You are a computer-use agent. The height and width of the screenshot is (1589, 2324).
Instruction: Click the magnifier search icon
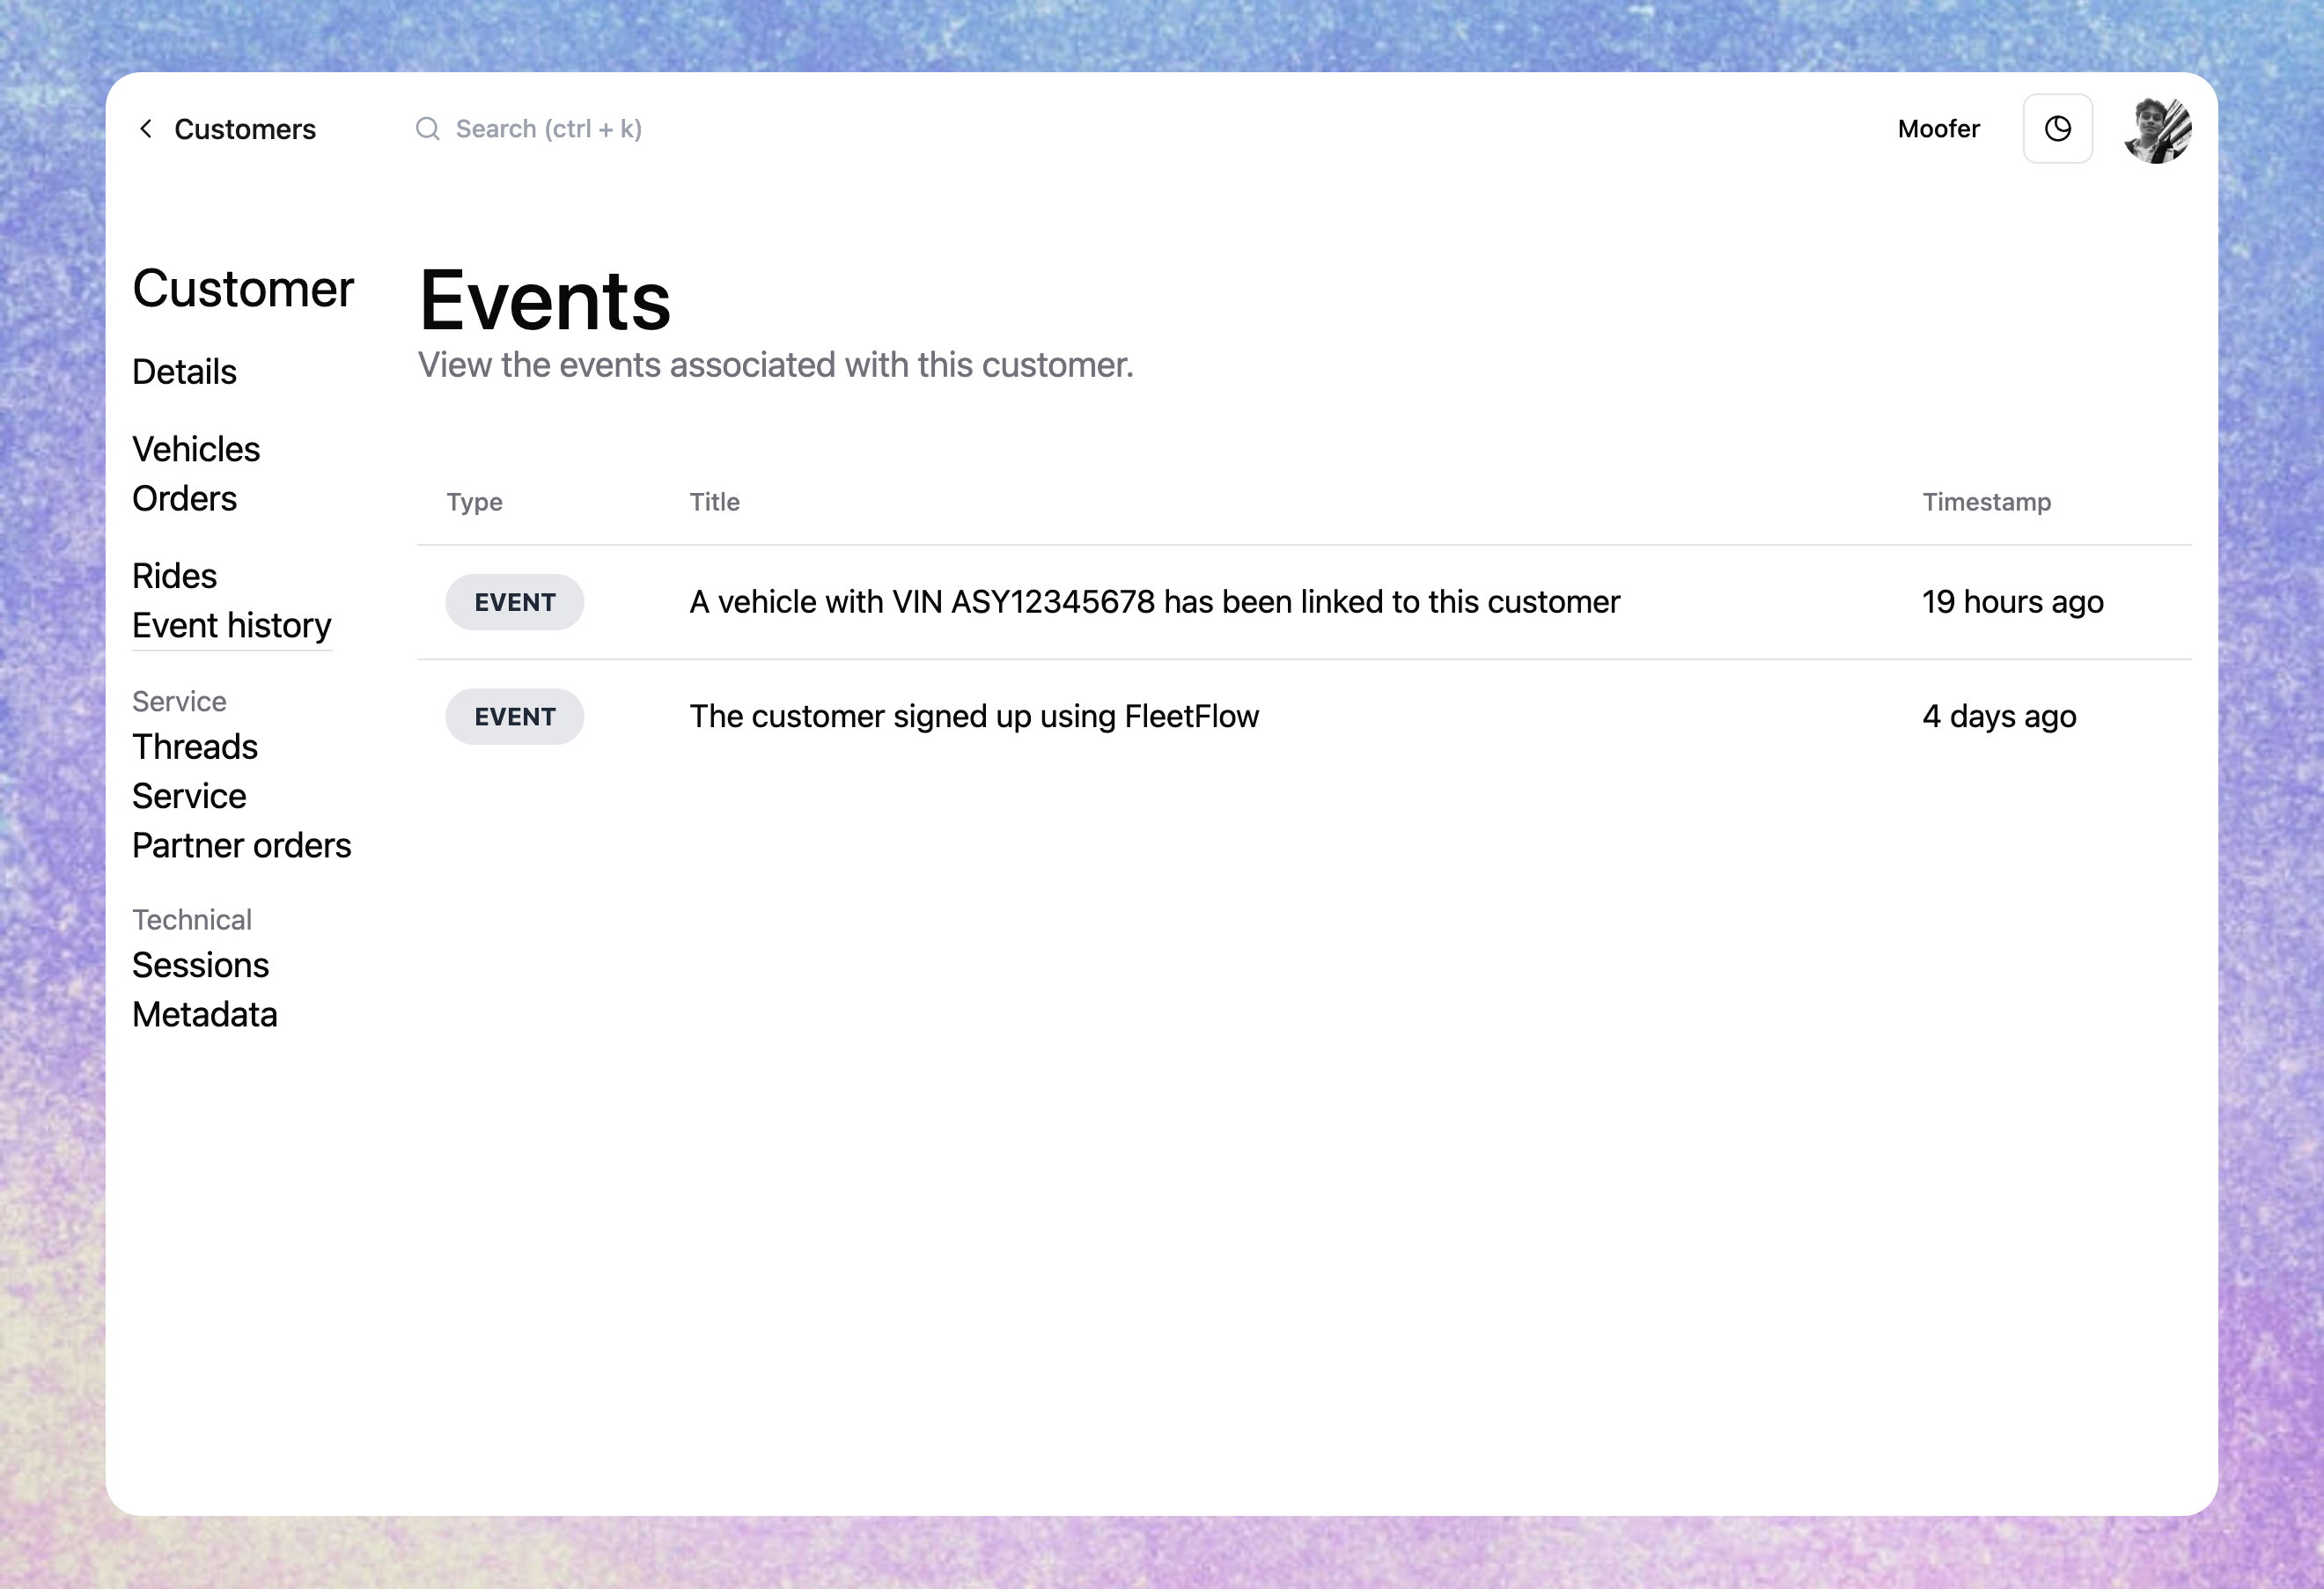428,129
